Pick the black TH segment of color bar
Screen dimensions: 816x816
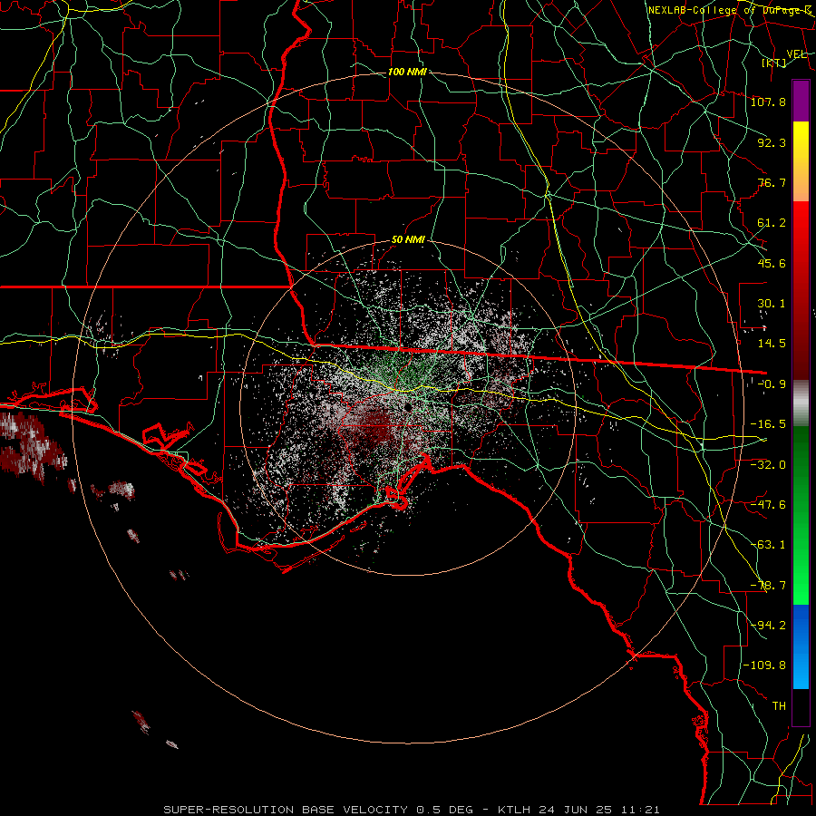tap(801, 706)
